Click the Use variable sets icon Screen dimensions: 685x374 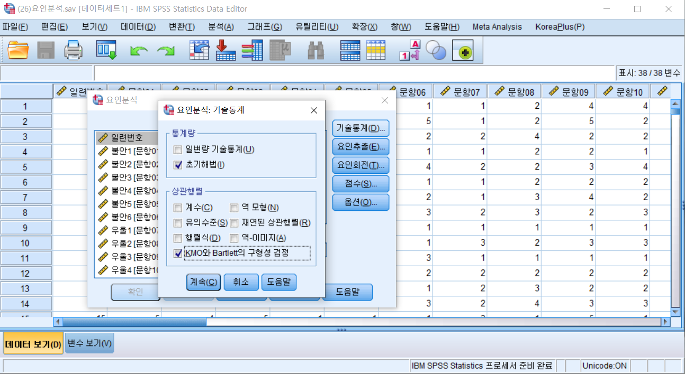tap(436, 50)
